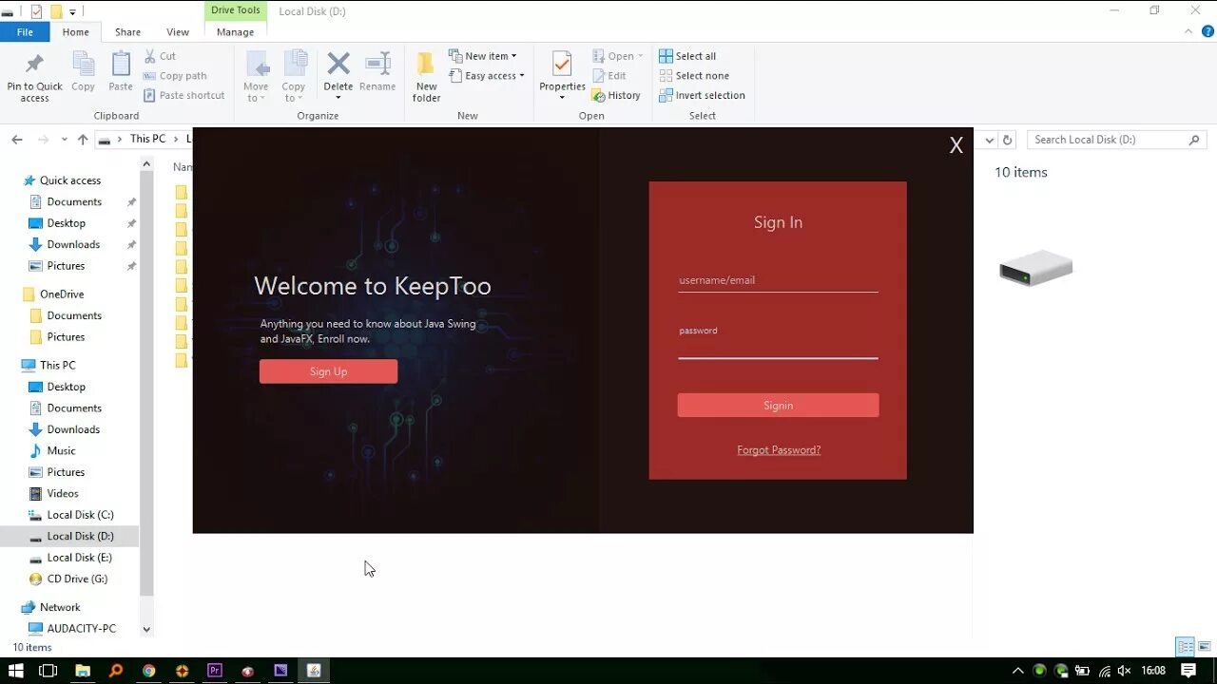Click Invert selection
The image size is (1217, 684).
[x=702, y=95]
